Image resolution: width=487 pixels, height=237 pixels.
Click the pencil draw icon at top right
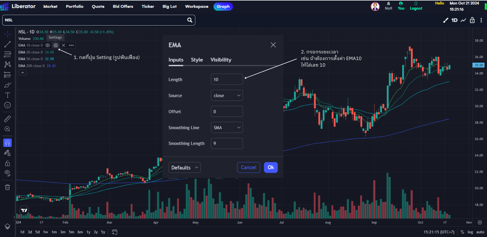pos(445,20)
